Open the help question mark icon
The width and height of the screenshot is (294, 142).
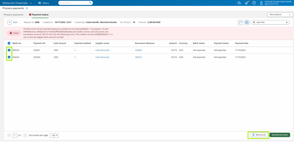[x=254, y=3]
